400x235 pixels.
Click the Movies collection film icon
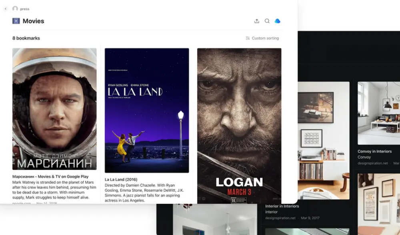pos(16,21)
